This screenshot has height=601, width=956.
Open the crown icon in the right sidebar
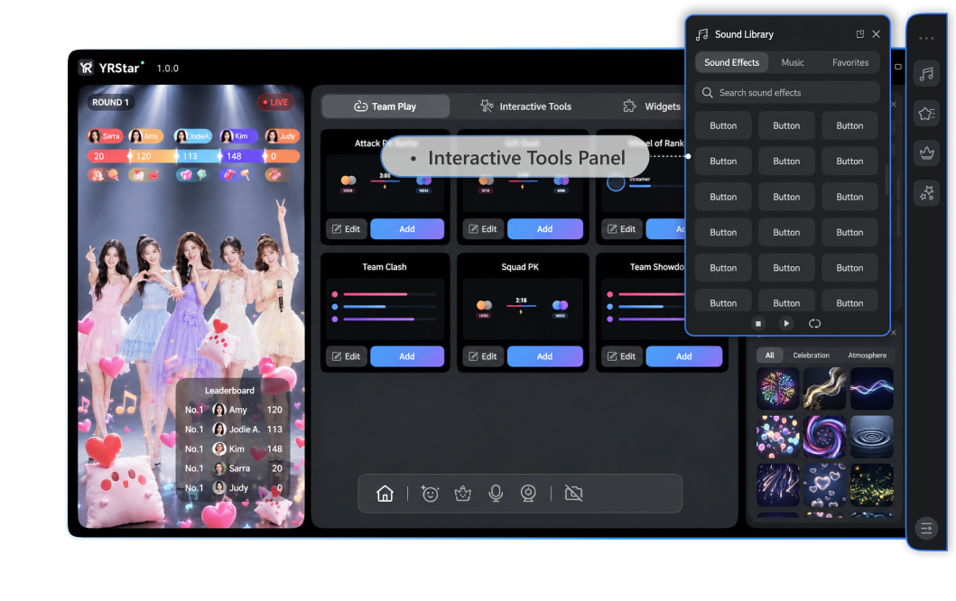[926, 153]
